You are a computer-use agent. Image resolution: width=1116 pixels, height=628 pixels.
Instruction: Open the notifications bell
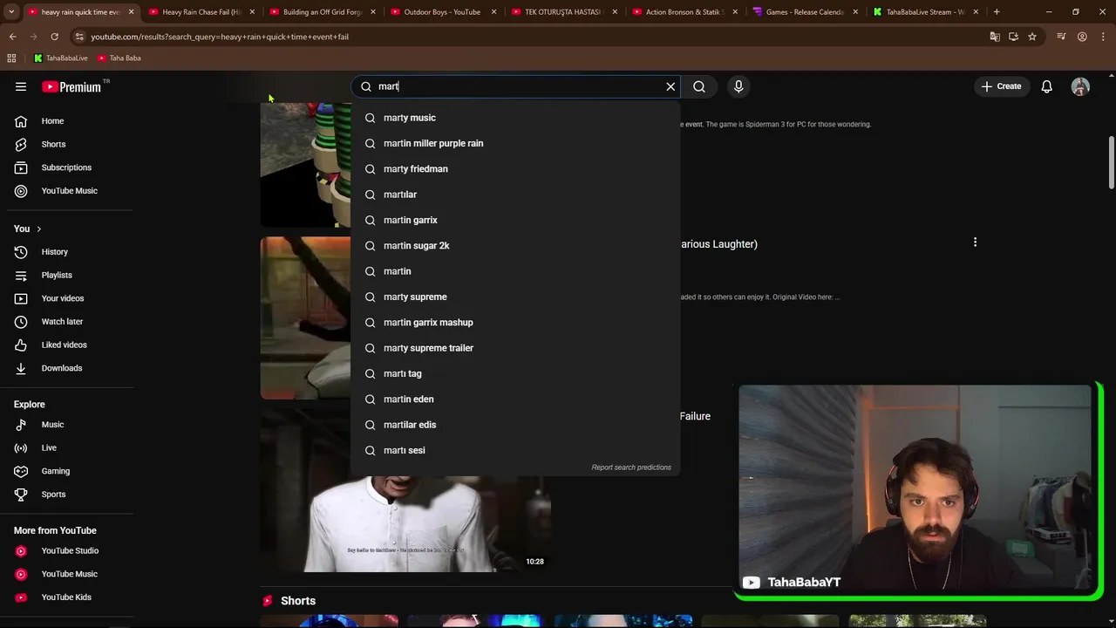pyautogui.click(x=1047, y=86)
